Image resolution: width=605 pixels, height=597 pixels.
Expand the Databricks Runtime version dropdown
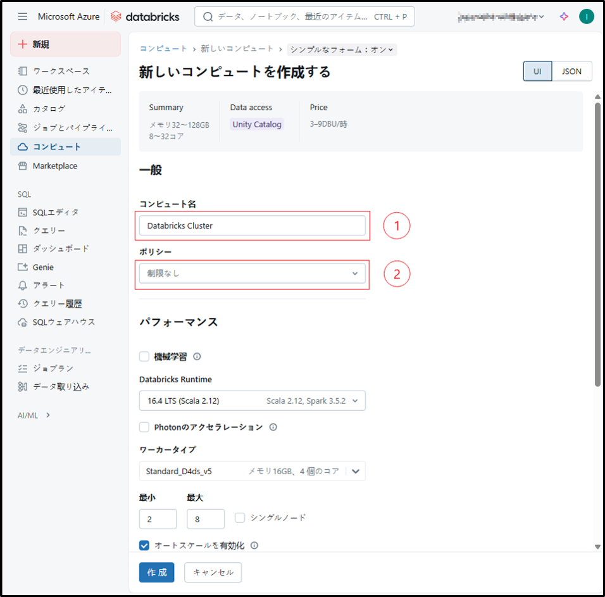[x=252, y=401]
